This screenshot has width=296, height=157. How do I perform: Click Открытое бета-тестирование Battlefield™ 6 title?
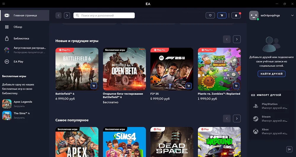click(x=123, y=95)
